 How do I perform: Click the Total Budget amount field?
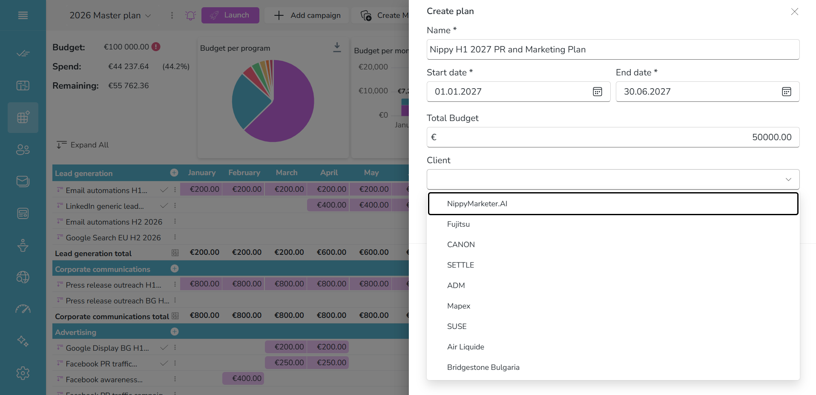613,137
